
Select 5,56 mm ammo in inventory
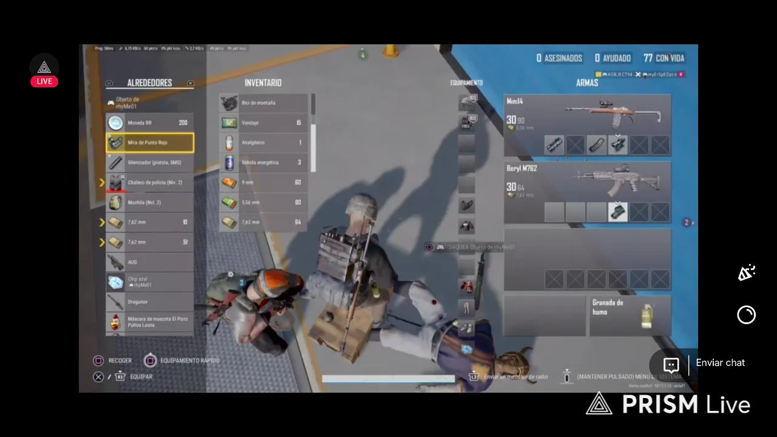[x=263, y=202]
